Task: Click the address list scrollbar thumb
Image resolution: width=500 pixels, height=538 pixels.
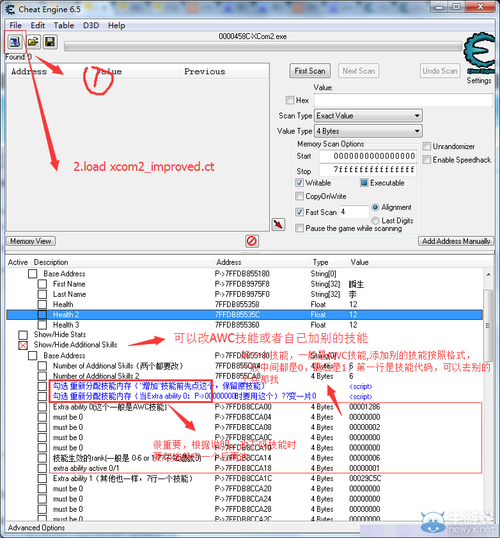Action: point(488,326)
